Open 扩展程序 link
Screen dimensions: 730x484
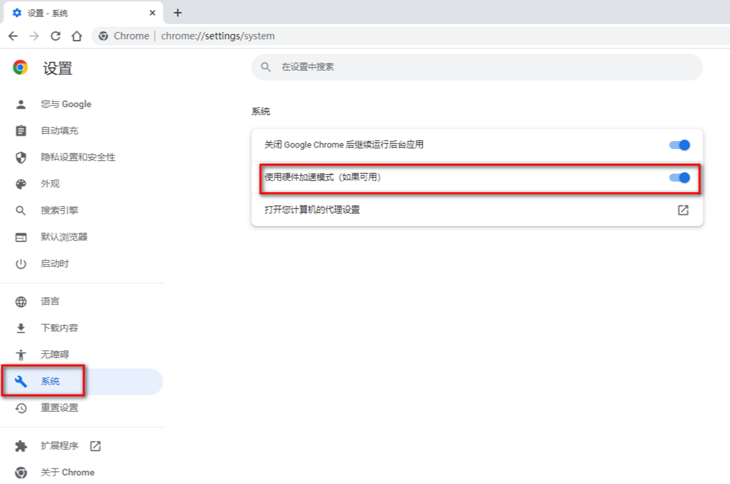(x=59, y=446)
